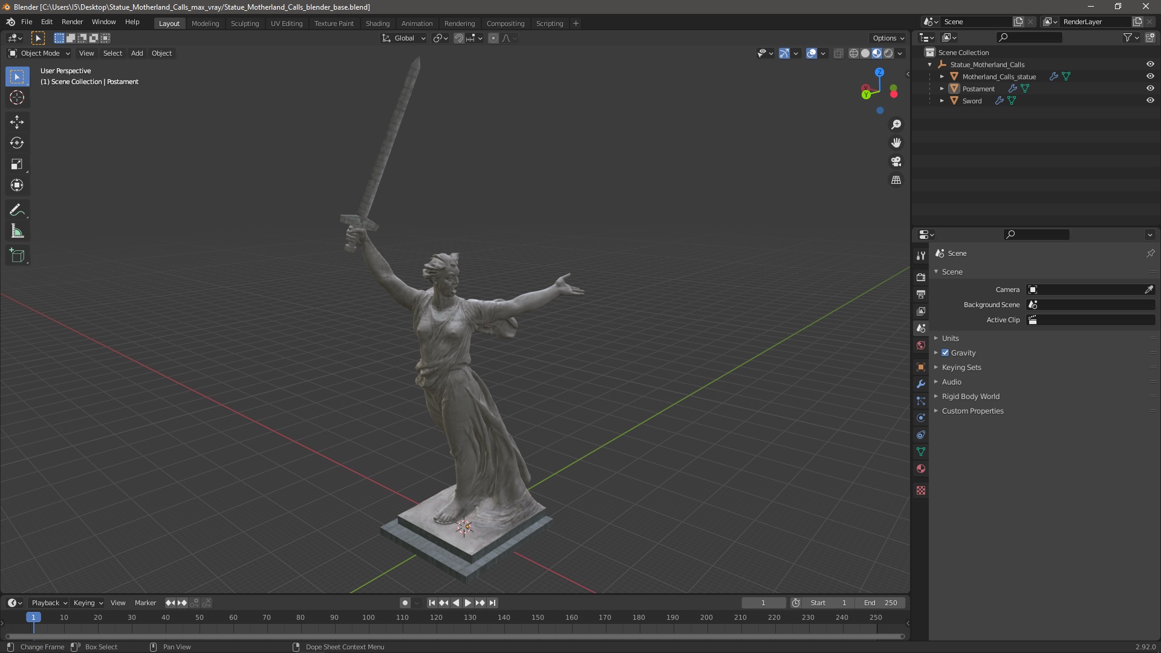
Task: Open the Object Data properties tab
Action: coord(921,452)
